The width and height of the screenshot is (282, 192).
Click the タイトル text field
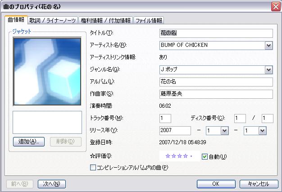click(216, 33)
